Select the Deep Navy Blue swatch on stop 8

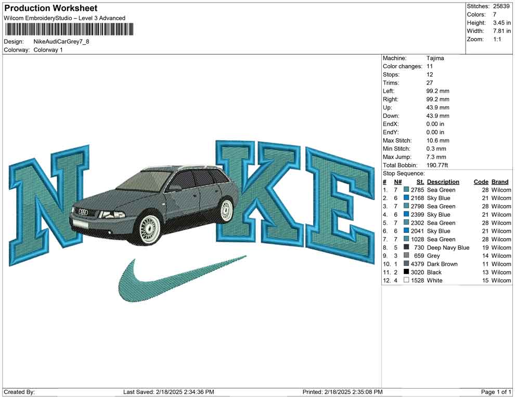click(406, 247)
